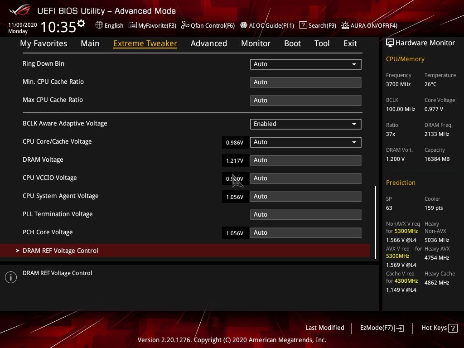Open the Monitor tab
This screenshot has width=464, height=348.
point(256,43)
